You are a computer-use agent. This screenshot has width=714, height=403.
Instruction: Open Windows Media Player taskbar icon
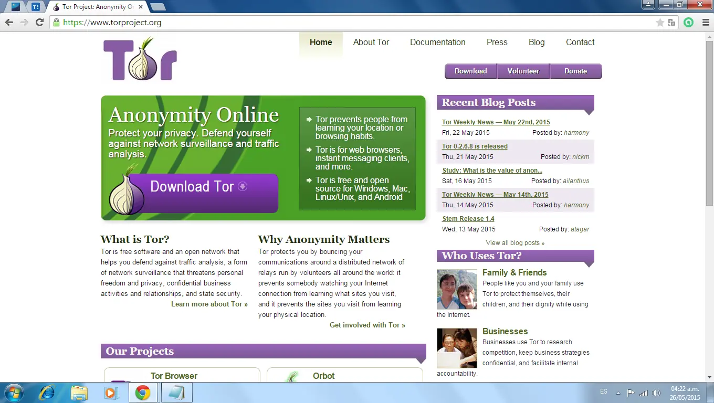coord(111,393)
